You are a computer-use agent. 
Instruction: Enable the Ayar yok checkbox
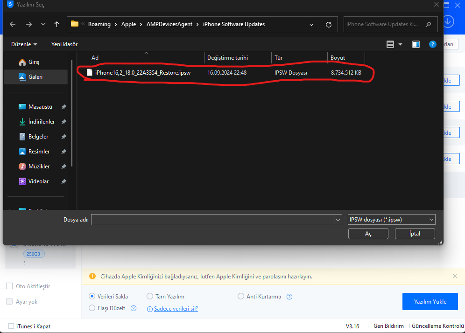coord(9,301)
